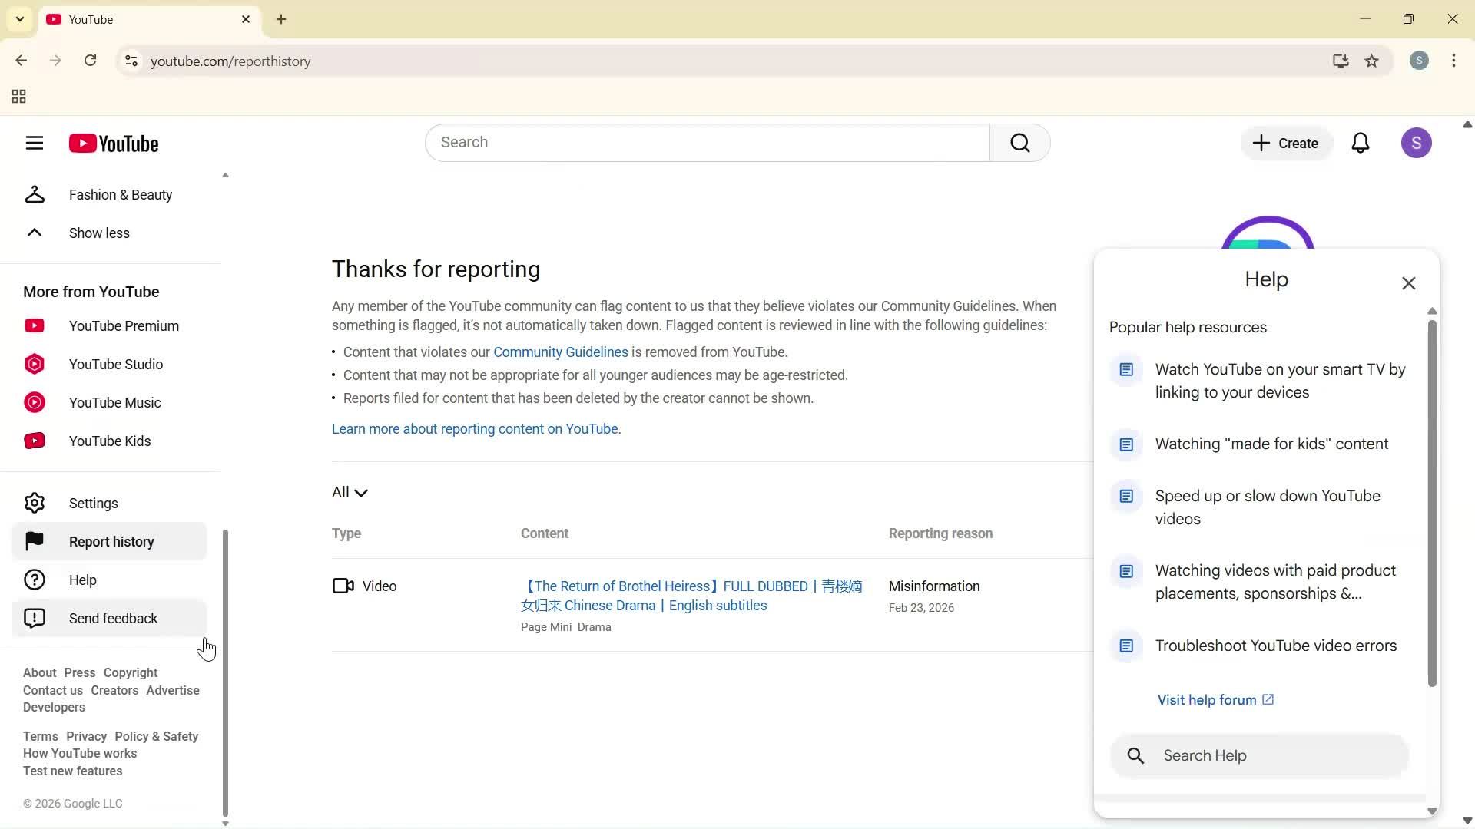Open Chrome's three-dot browser menu
This screenshot has width=1475, height=829.
click(1454, 61)
